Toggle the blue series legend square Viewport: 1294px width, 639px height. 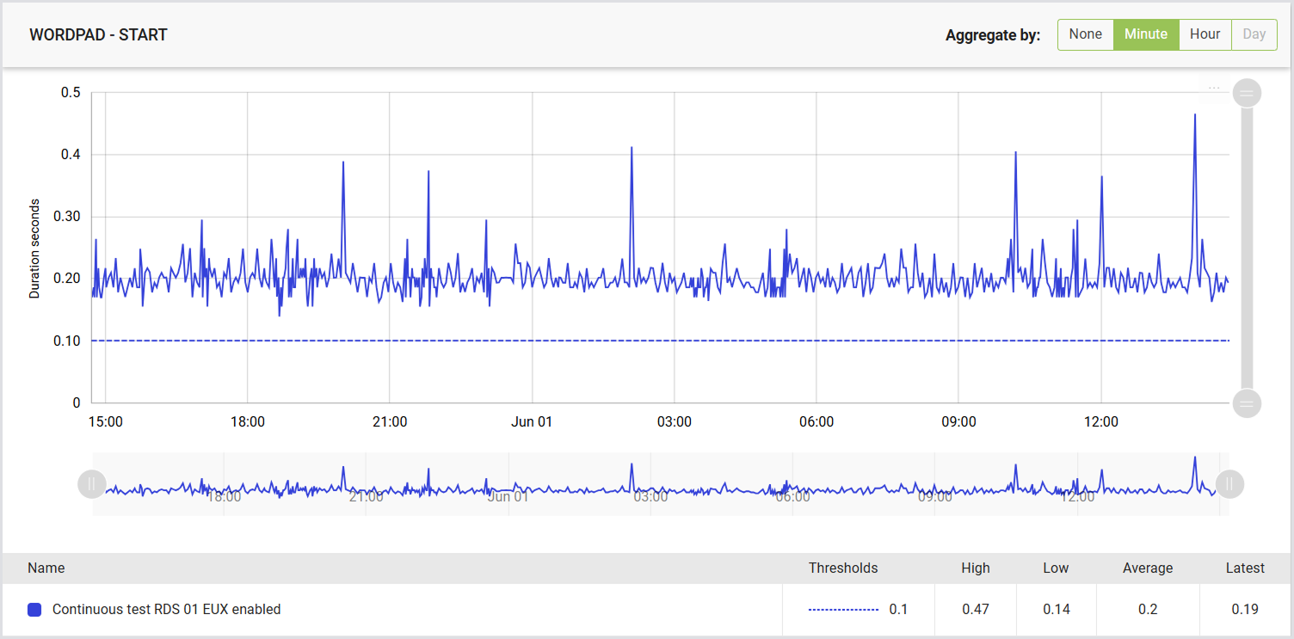click(34, 610)
